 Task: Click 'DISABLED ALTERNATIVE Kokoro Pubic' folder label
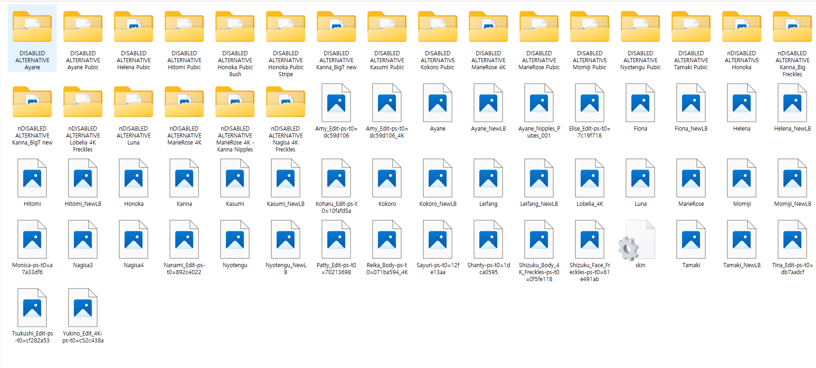(438, 60)
